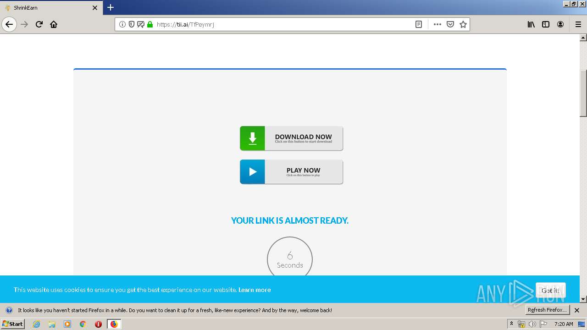The width and height of the screenshot is (587, 330).
Task: Show site information icon in address bar
Action: click(122, 24)
